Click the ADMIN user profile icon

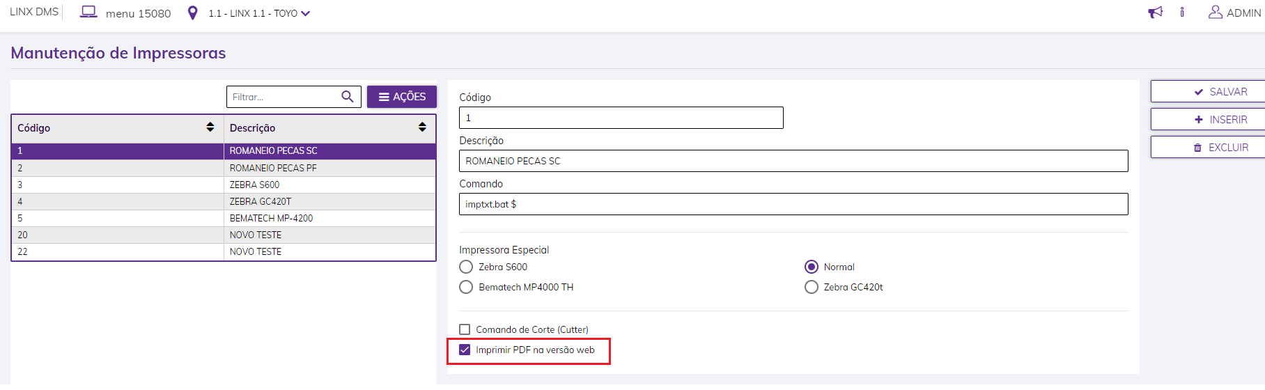click(1215, 13)
